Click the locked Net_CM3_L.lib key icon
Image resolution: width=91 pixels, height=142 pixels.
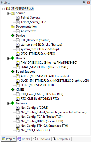[18, 130]
